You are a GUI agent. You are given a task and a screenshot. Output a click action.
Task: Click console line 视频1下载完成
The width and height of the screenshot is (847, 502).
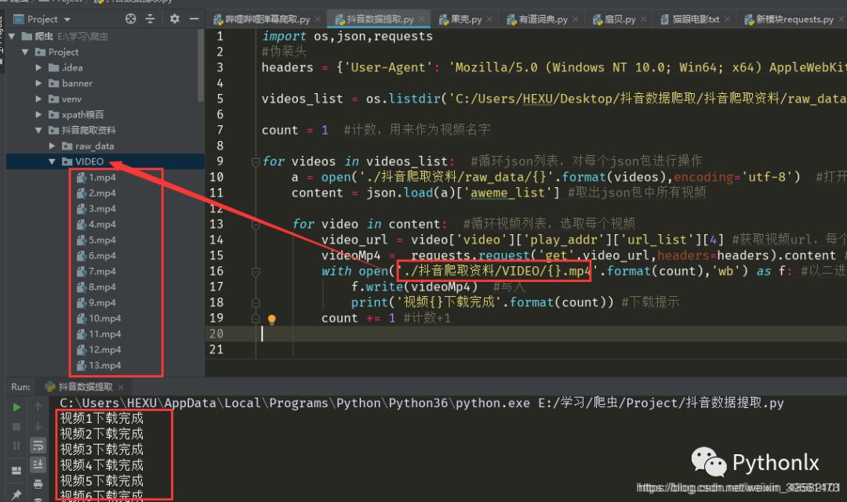[x=101, y=418]
